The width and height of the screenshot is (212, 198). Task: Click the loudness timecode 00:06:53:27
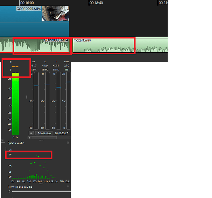point(61,133)
